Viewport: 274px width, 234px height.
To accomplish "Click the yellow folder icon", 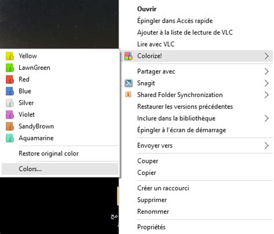I will point(10,56).
